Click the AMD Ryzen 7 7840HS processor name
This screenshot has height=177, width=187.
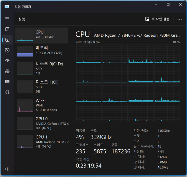[137, 35]
